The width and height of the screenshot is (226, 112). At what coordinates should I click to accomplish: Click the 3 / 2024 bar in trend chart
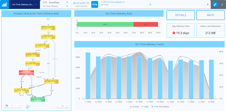pyautogui.click(x=212, y=79)
